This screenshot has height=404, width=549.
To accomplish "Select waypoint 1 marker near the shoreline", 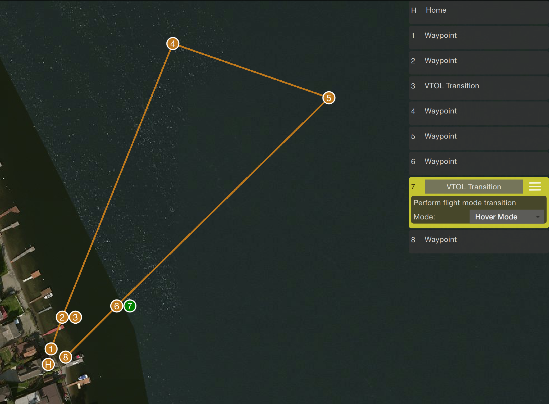I will coord(51,349).
